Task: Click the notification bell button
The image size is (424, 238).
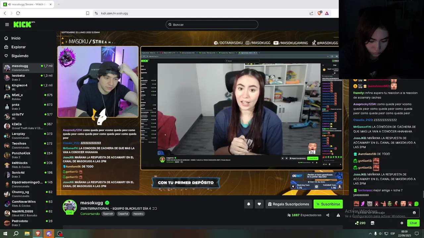Action: point(248,204)
